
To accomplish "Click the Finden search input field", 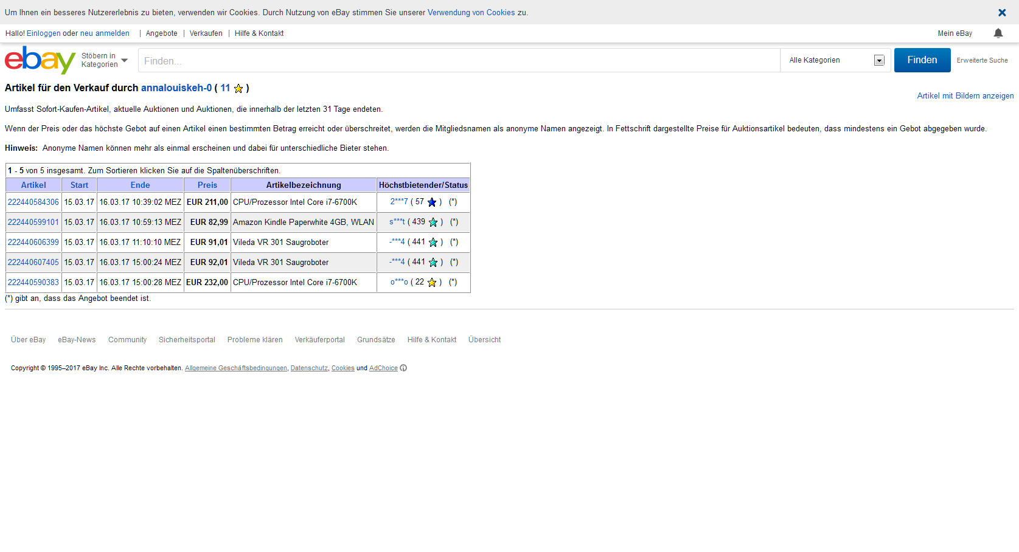I will pos(459,60).
